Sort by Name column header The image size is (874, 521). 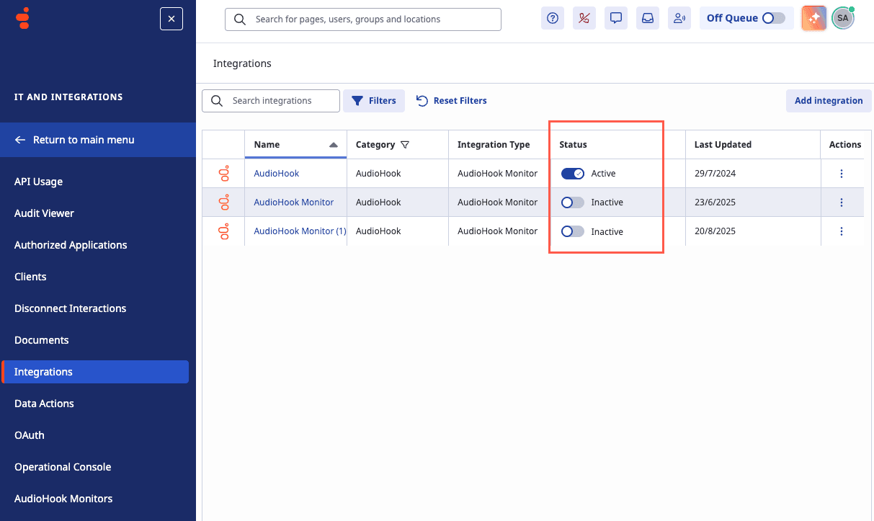[295, 145]
